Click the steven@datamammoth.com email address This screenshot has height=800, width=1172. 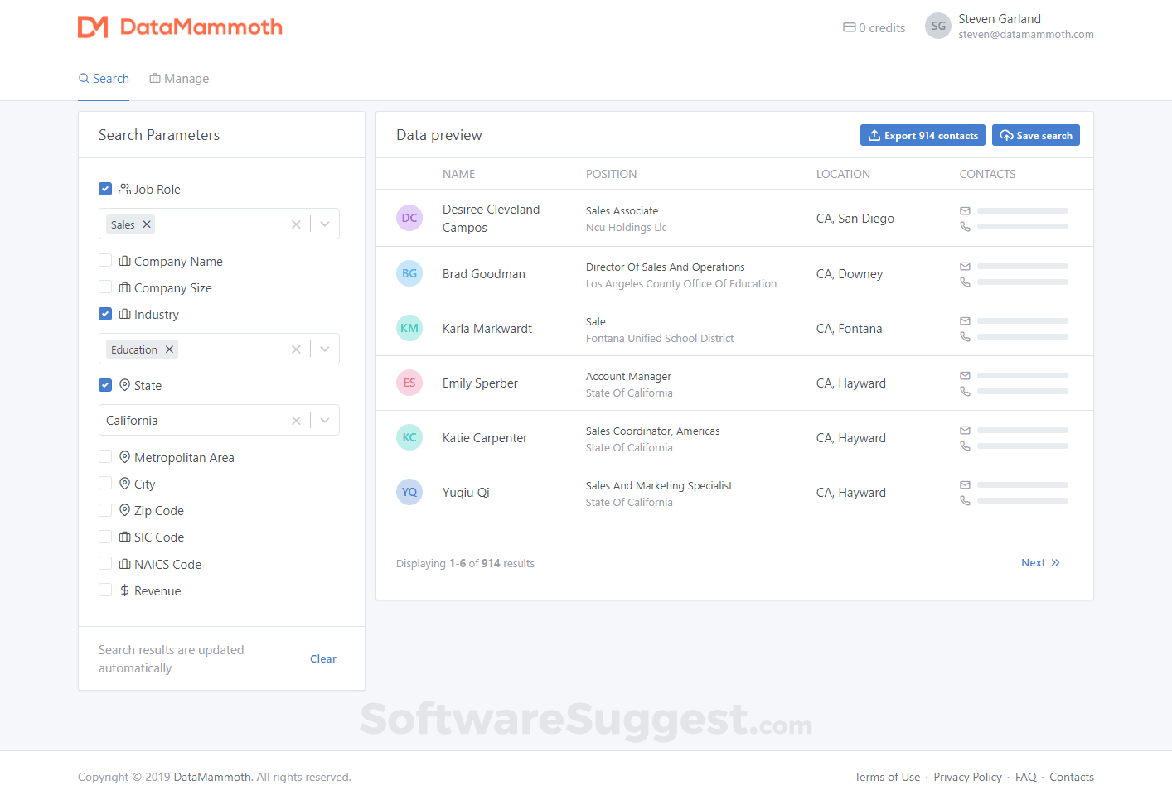pyautogui.click(x=1026, y=35)
